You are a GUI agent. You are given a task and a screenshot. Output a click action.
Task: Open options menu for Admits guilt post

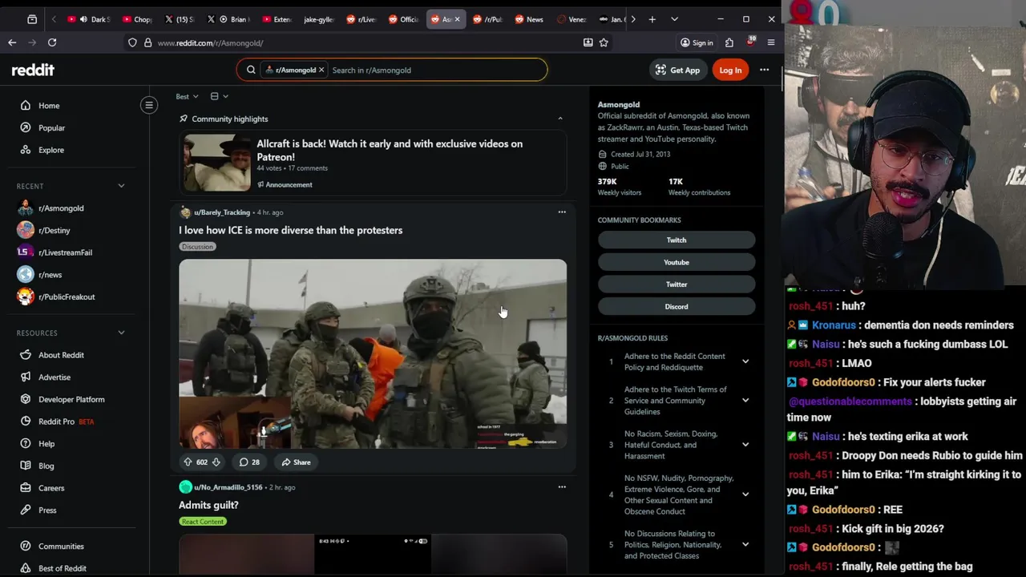pos(562,487)
